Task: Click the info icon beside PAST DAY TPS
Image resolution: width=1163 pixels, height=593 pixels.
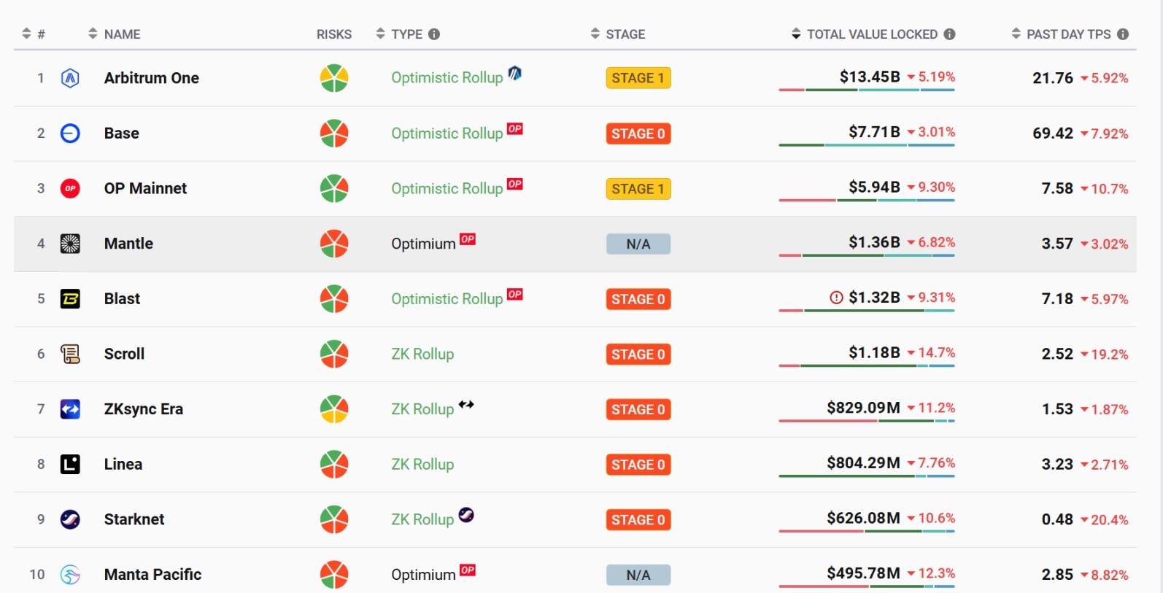Action: click(1125, 34)
